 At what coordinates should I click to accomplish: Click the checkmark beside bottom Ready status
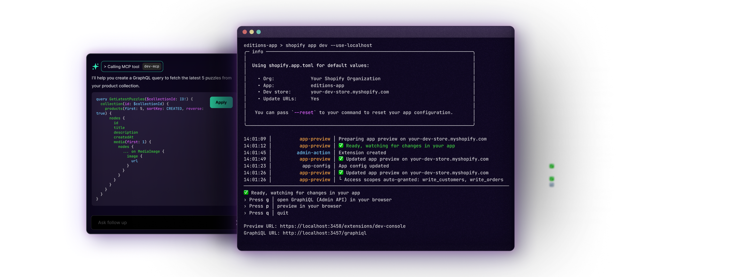click(x=246, y=192)
